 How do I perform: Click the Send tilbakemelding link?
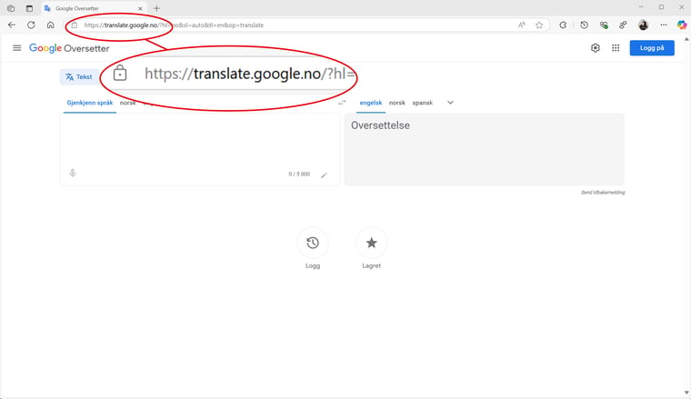(603, 193)
